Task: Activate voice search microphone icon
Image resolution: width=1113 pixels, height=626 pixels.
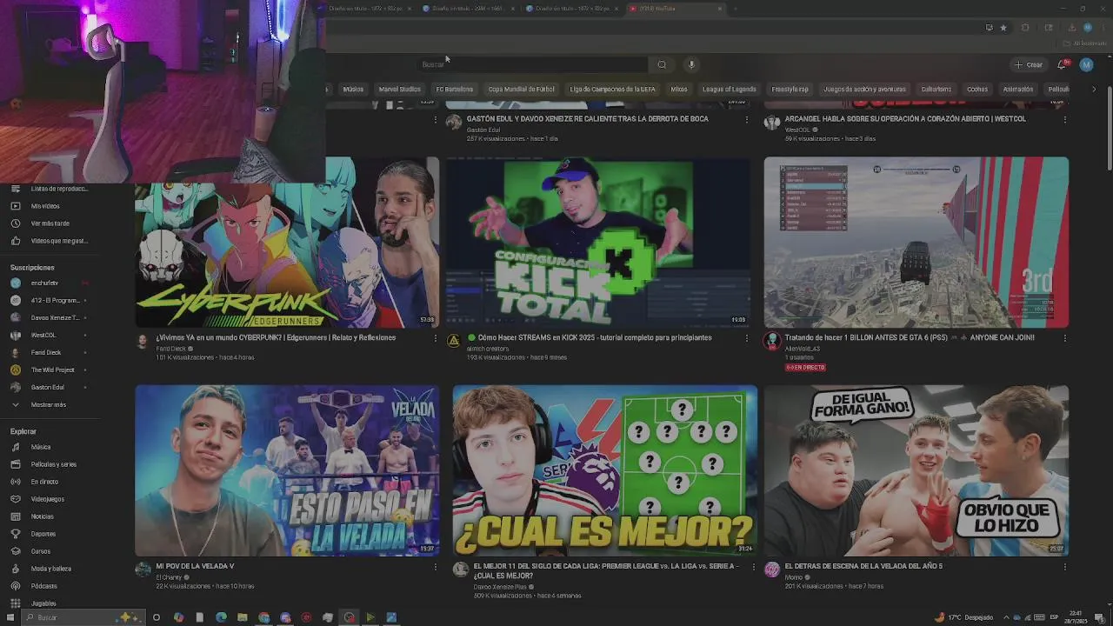Action: pyautogui.click(x=691, y=64)
